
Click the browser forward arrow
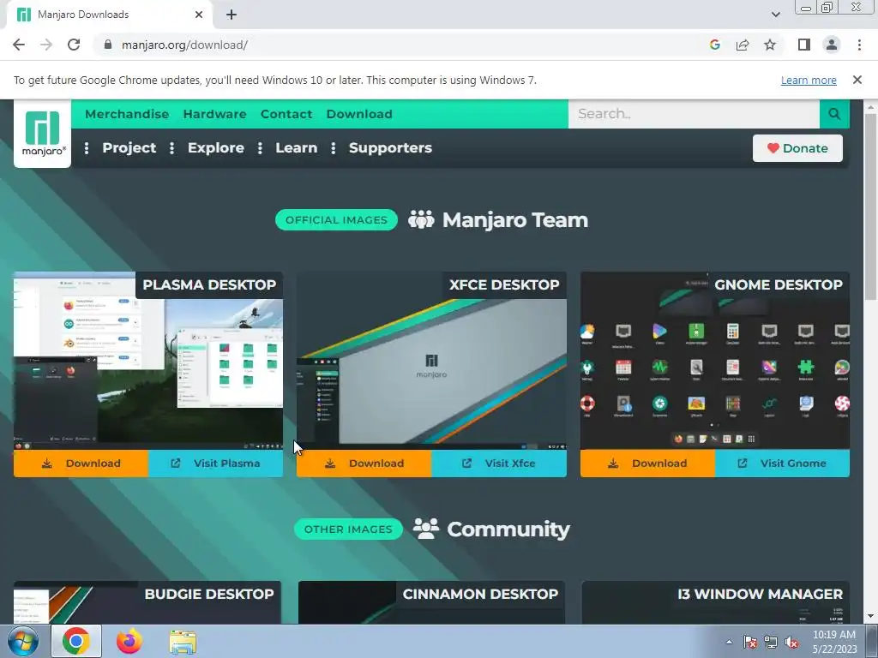pos(46,45)
